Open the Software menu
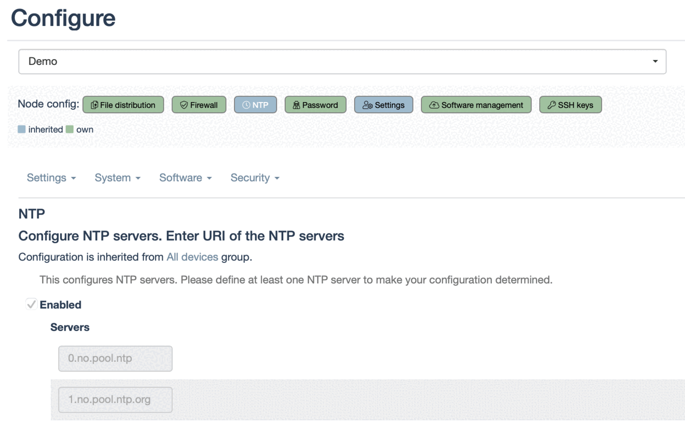 (x=185, y=178)
